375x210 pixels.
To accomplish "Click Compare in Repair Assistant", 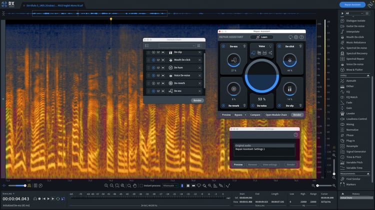I will (x=255, y=115).
